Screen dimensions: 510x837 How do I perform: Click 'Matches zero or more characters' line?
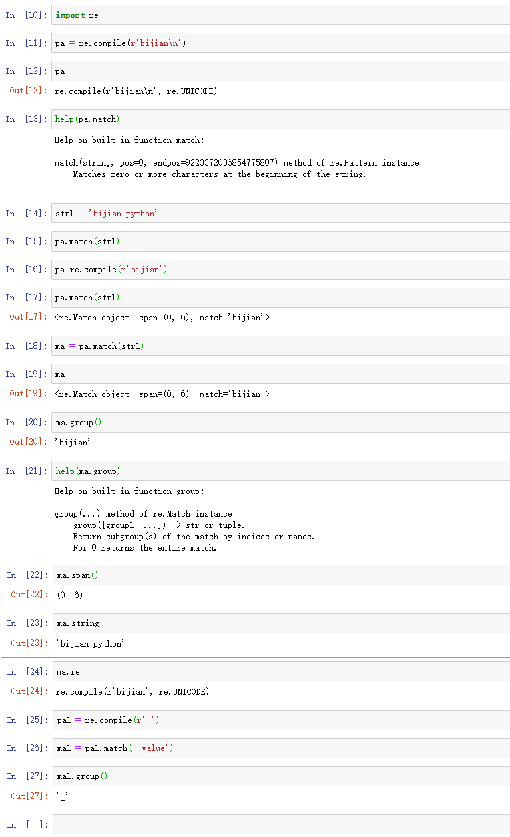[220, 174]
